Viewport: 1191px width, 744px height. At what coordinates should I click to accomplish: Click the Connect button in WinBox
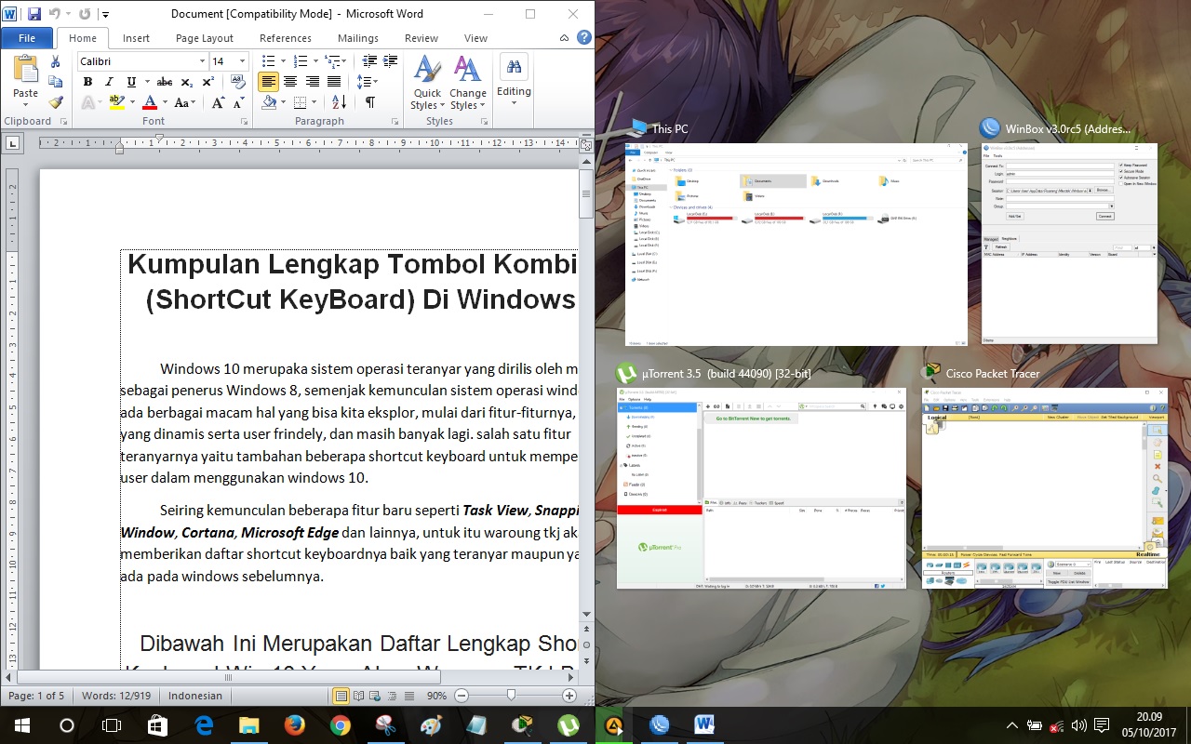click(x=1105, y=216)
